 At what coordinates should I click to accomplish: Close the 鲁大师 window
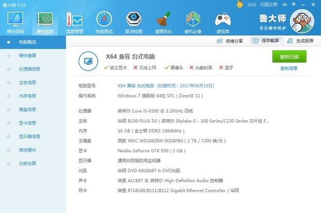coord(313,4)
